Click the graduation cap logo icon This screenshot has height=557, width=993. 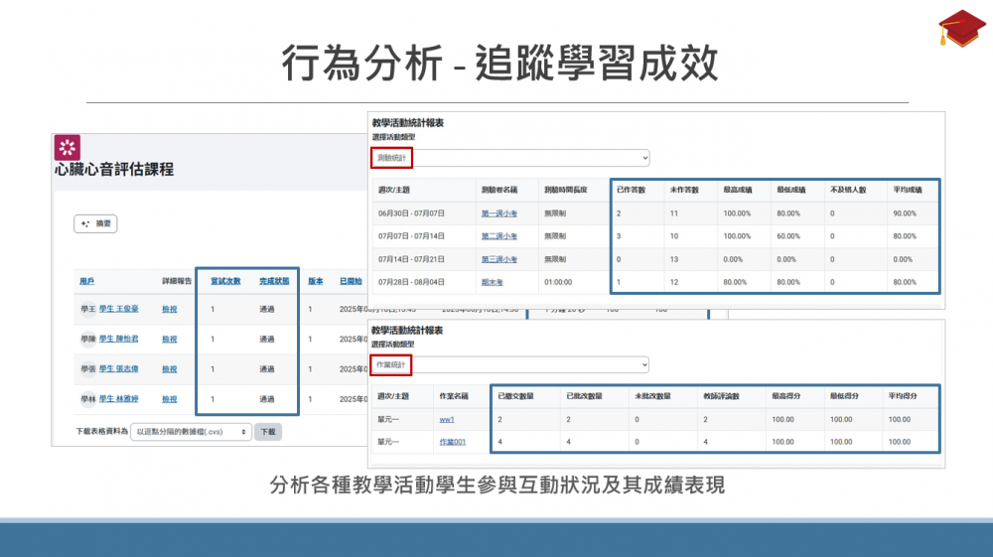click(962, 28)
